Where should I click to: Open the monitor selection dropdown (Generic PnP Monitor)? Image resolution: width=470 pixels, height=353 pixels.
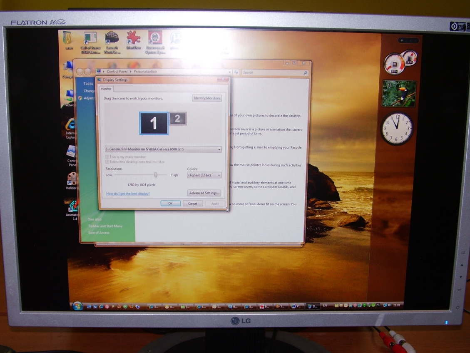tap(163, 149)
